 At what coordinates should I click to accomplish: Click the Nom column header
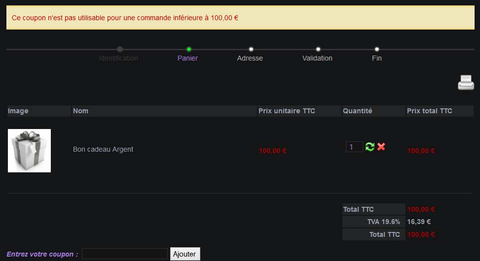(x=164, y=111)
